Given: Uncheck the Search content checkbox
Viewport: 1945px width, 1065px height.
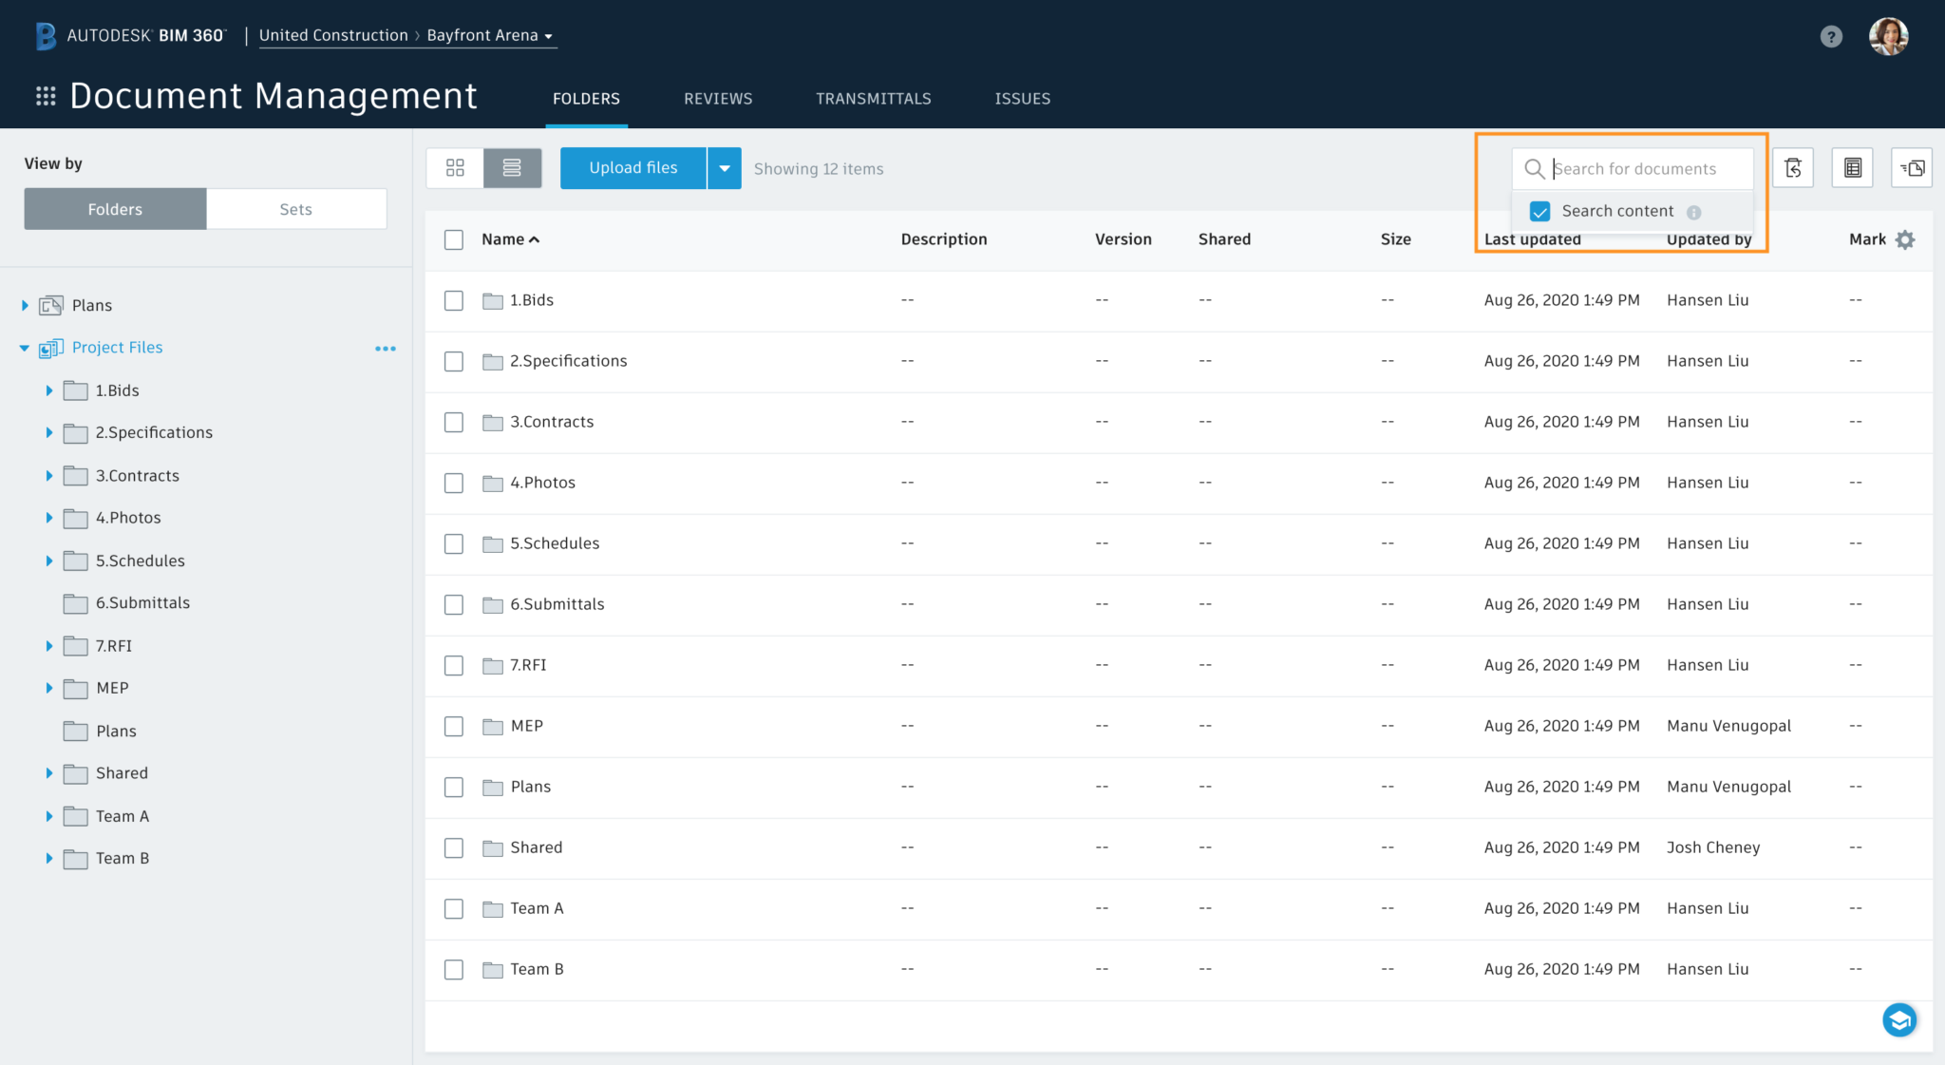Looking at the screenshot, I should (x=1540, y=211).
